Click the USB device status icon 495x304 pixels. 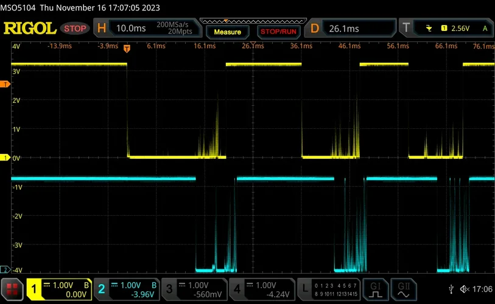point(450,289)
